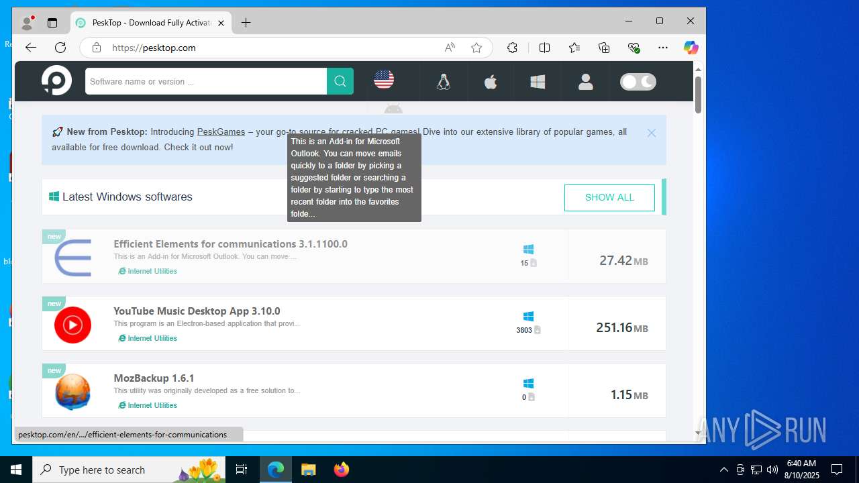This screenshot has width=859, height=483.
Task: Click taskbar search box
Action: pyautogui.click(x=130, y=470)
